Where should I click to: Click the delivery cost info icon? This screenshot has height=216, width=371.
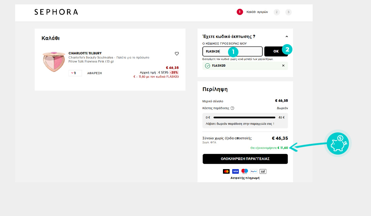232,108
